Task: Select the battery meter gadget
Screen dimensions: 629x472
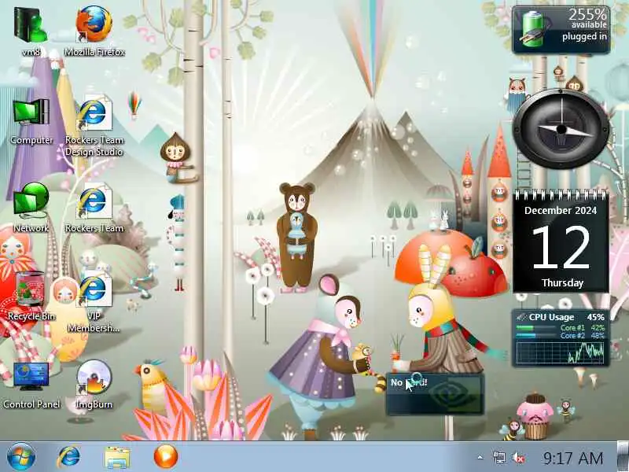Action: point(561,30)
